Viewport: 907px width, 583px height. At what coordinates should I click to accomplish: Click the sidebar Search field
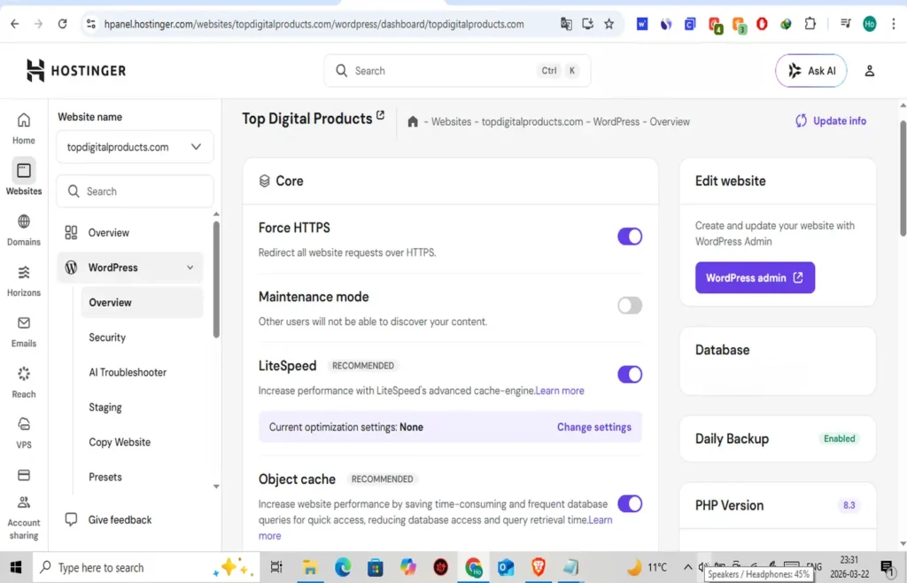coord(135,190)
